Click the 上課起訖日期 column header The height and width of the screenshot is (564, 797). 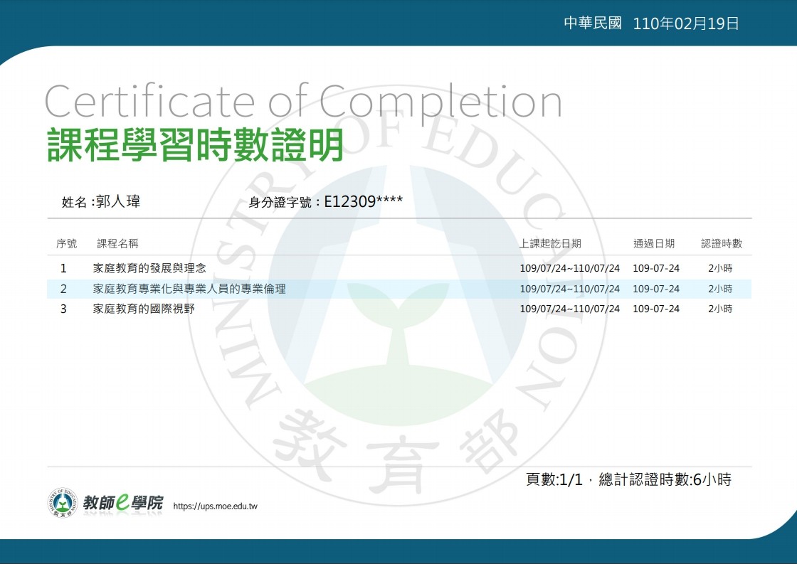[550, 243]
